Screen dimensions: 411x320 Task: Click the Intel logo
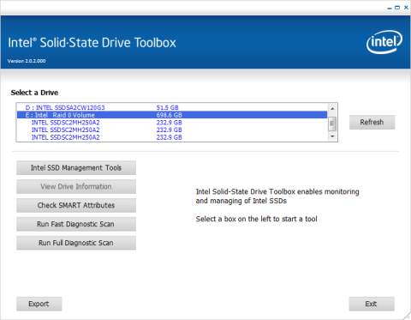[x=384, y=42]
